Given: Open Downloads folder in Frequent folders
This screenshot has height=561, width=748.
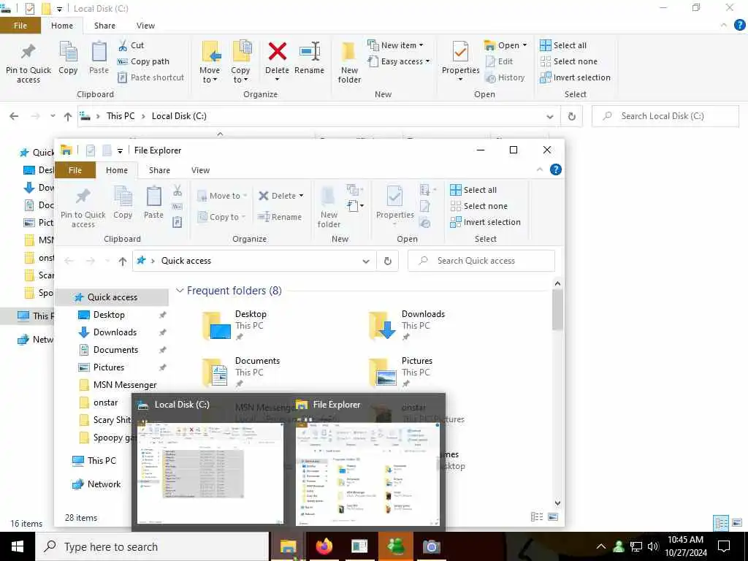Looking at the screenshot, I should [409, 327].
